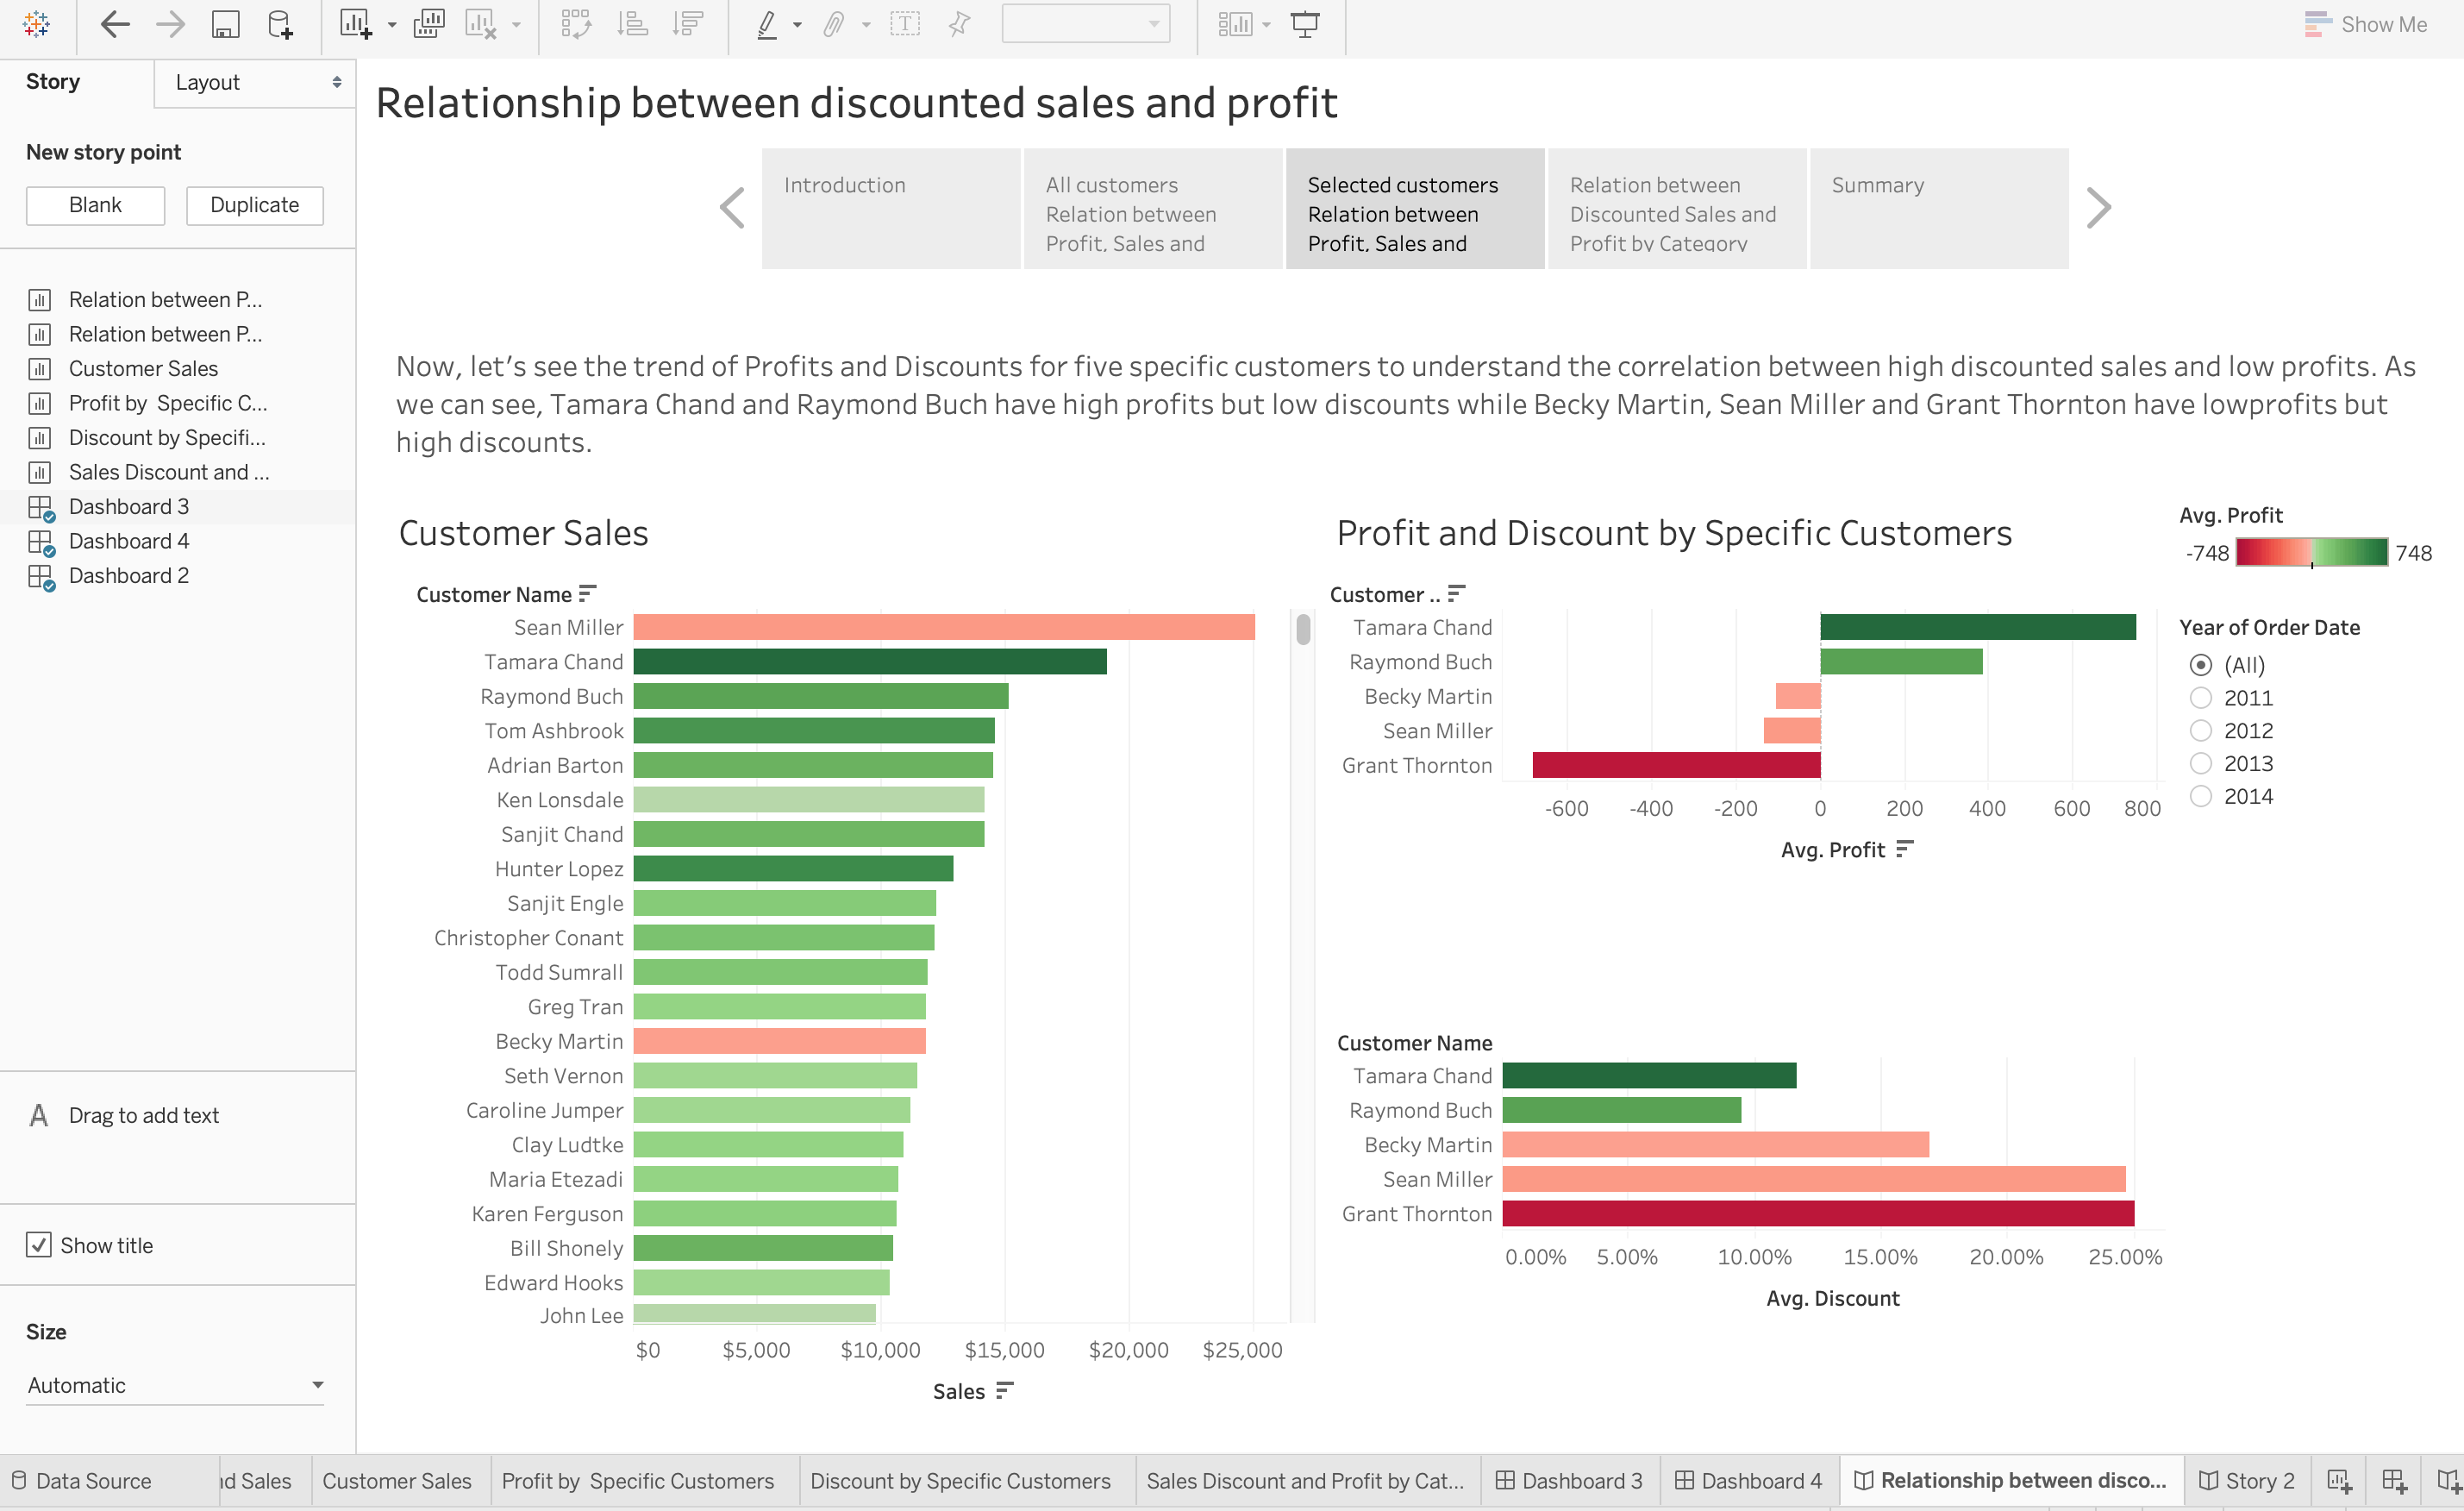Select the 2012 year radio button
The image size is (2464, 1511).
click(x=2200, y=730)
